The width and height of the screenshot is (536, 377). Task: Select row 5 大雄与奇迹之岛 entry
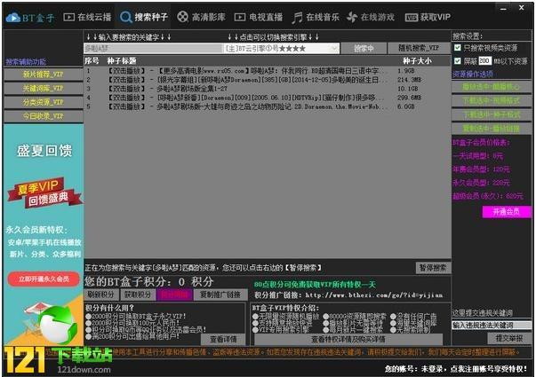pyautogui.click(x=268, y=106)
